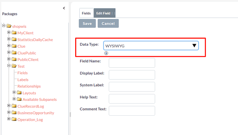The width and height of the screenshot is (238, 135).
Task: Expand the PublicClient tree node
Action: click(x=9, y=59)
